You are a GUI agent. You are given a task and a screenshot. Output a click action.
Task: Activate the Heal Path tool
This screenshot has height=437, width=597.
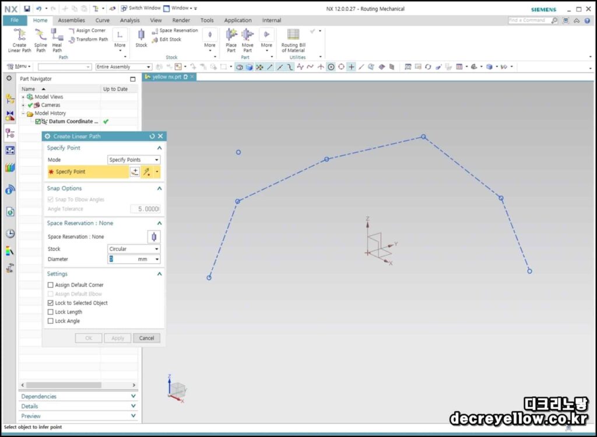point(57,40)
